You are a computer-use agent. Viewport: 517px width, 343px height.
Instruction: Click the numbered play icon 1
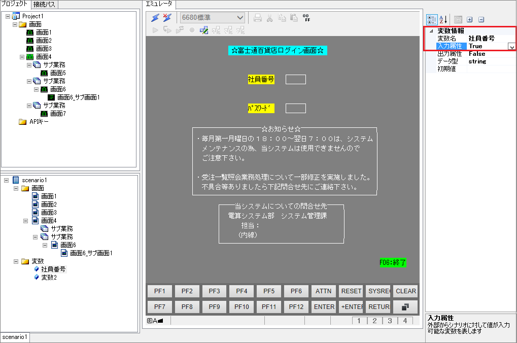[x=216, y=30]
